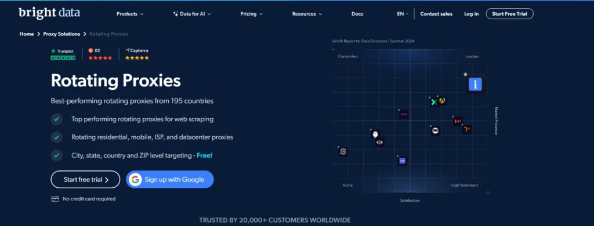Click the green X logo marker on grid
Image resolution: width=594 pixels, height=226 pixels.
(x=434, y=102)
